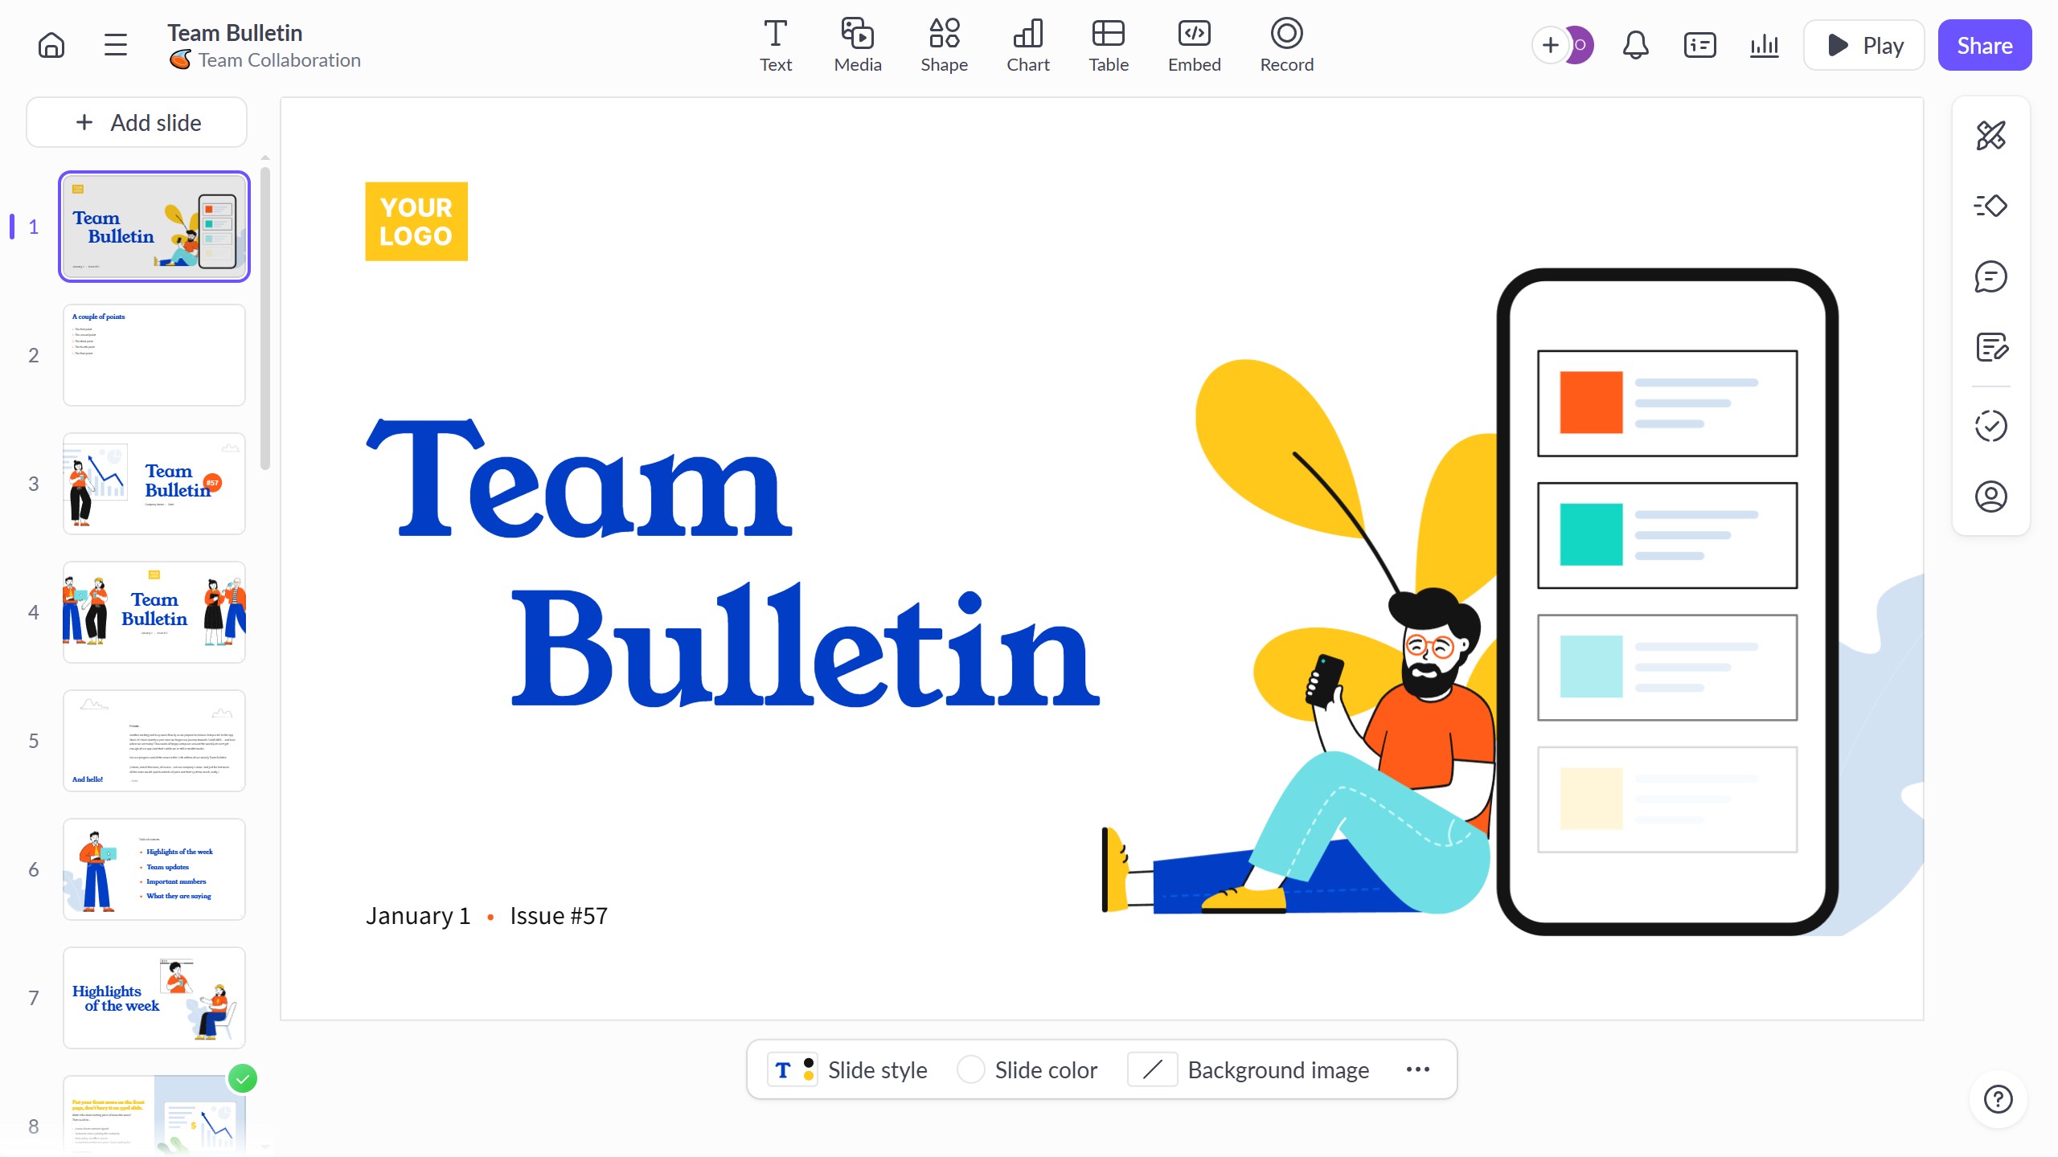Add a collaborator with plus button

coord(1550,45)
